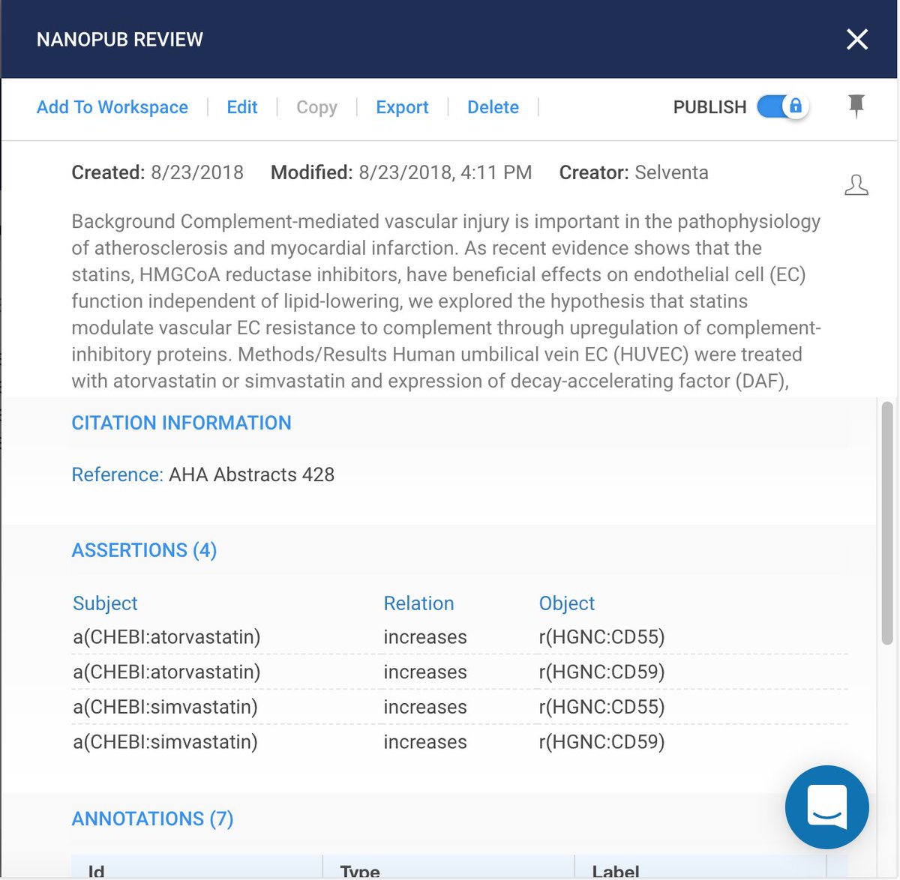Select the simvastatin subject in the CD59 row

click(165, 742)
